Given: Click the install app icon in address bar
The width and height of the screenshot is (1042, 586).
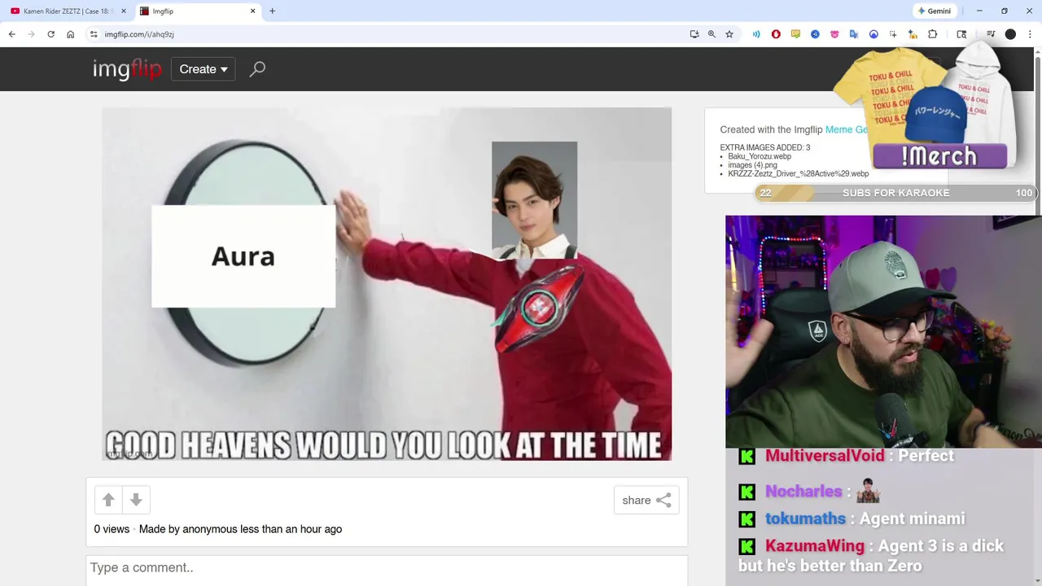Looking at the screenshot, I should tap(694, 34).
